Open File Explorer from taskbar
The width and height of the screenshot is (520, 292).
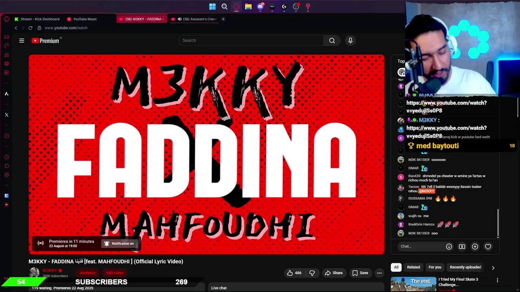coord(248,6)
